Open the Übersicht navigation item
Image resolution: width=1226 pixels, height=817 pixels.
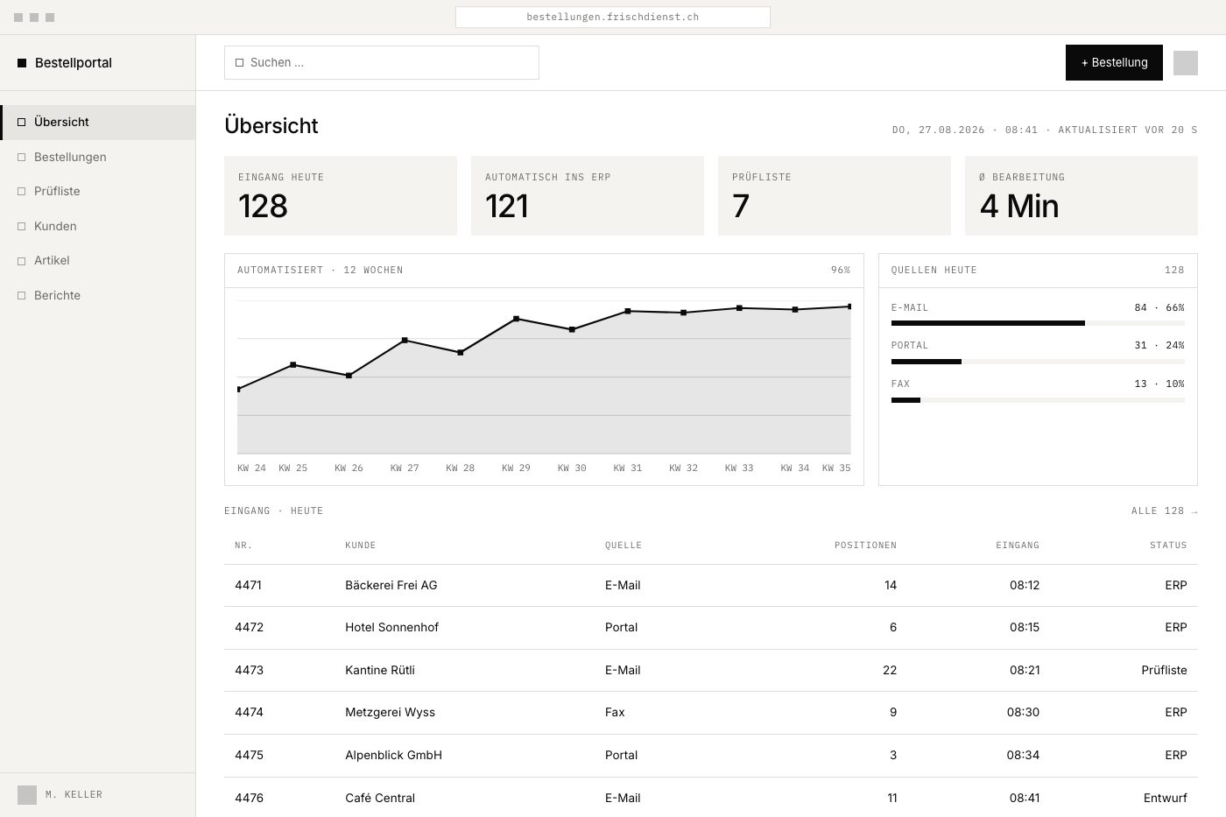98,123
